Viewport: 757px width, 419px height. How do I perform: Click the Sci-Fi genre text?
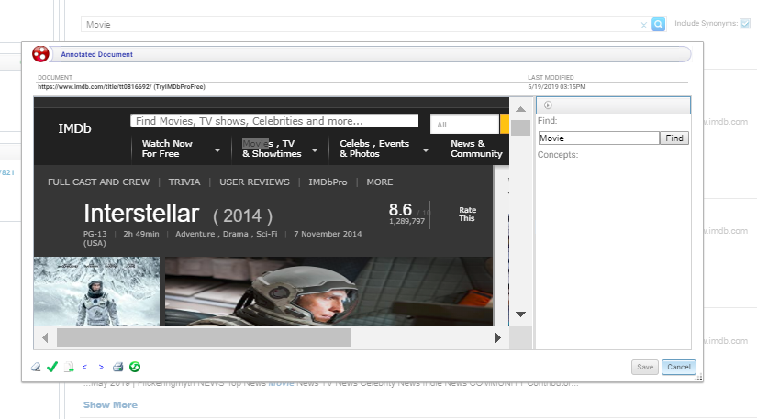pos(266,234)
